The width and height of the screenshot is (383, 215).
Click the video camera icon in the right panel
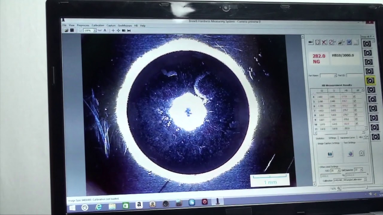(311, 42)
